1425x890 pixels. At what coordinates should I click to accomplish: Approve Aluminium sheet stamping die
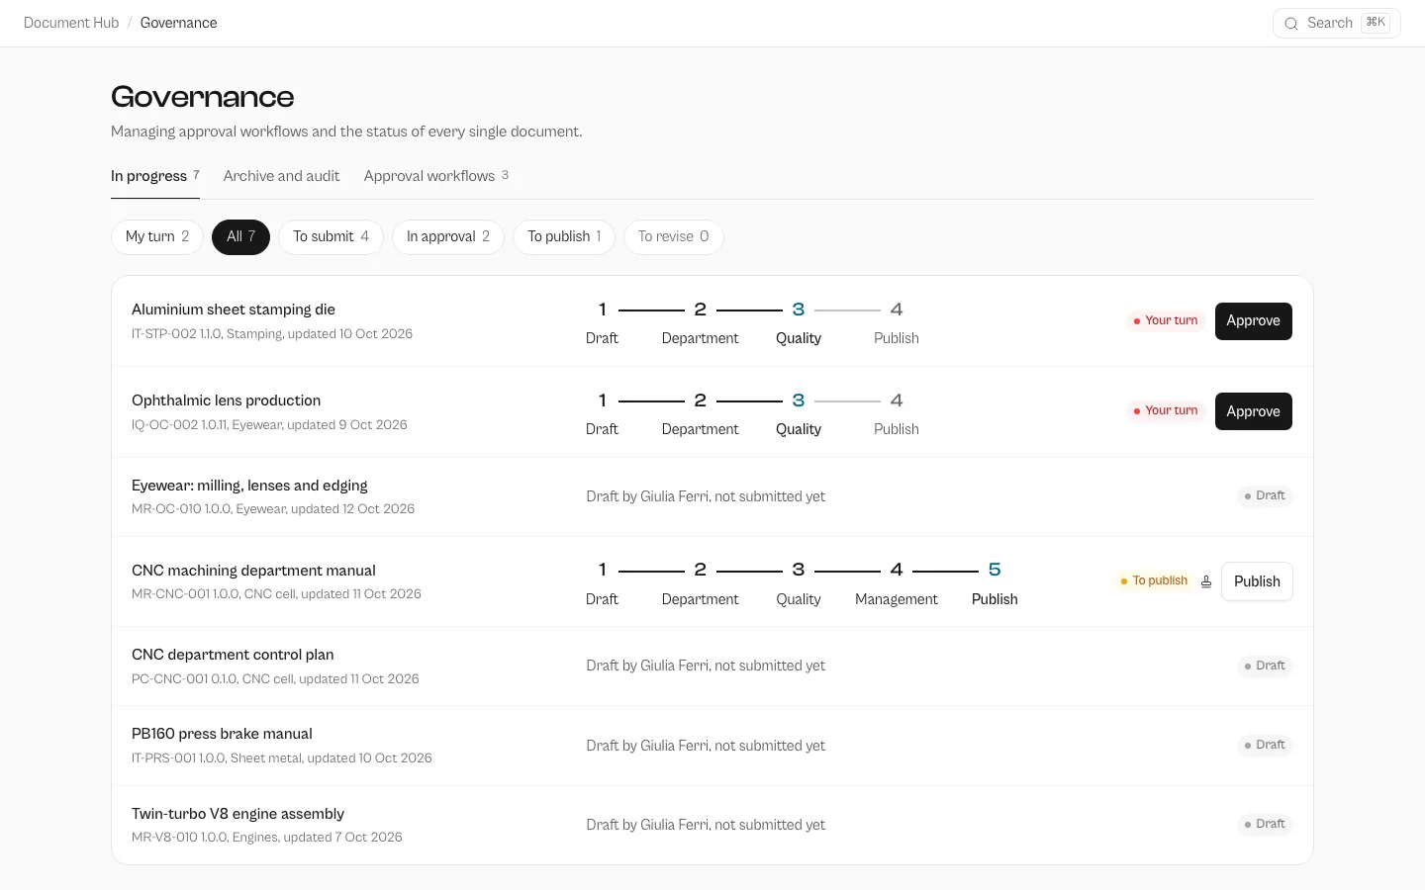pos(1254,321)
